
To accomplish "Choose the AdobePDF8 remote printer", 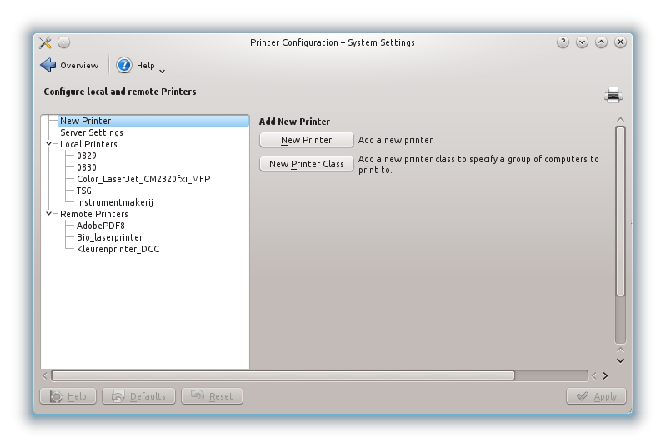I will click(100, 226).
